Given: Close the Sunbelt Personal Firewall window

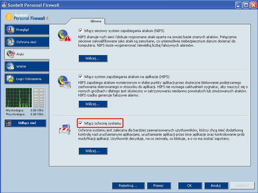Looking at the screenshot, I should point(253,5).
